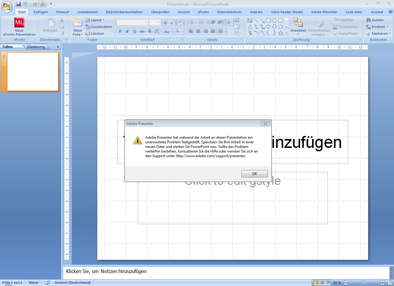Toggle text shadow formatting
Viewport: 394px width, 286px height.
(x=150, y=31)
